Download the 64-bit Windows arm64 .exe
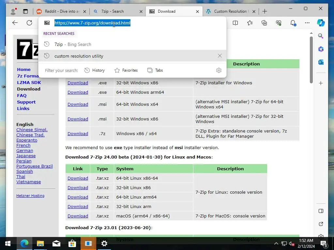 [78, 92]
